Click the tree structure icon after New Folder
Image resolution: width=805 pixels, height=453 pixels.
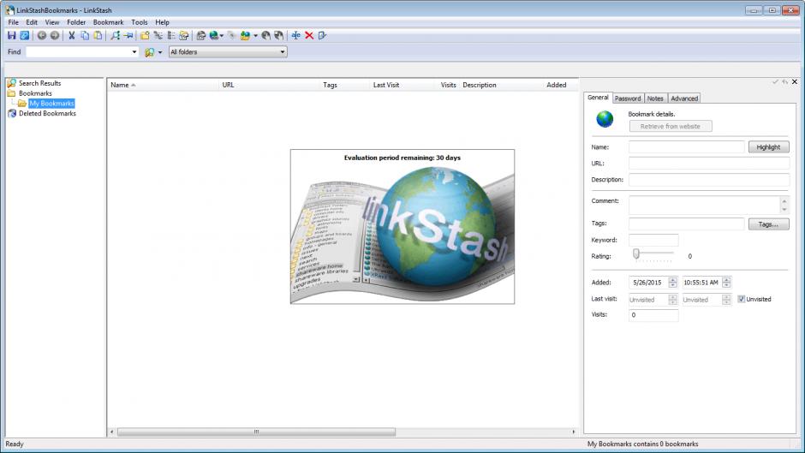158,35
